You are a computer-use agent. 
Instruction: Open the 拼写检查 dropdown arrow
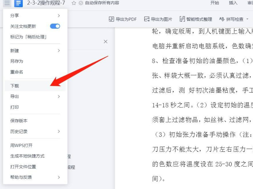247,19
